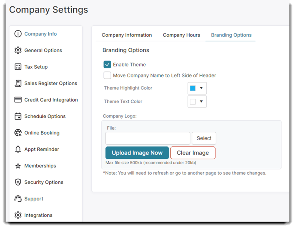Click the Security Options shield icon
The width and height of the screenshot is (295, 233).
coord(18,182)
